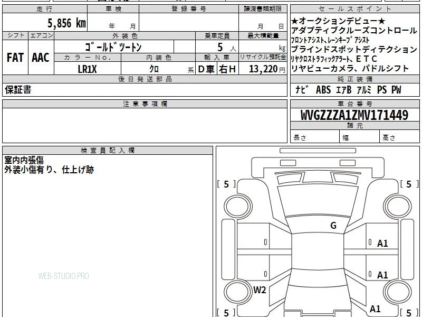This screenshot has width=422, height=317.
Task: Select the 保証書 text
Action: coord(18,90)
